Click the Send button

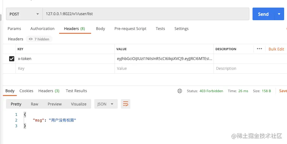[263, 14]
